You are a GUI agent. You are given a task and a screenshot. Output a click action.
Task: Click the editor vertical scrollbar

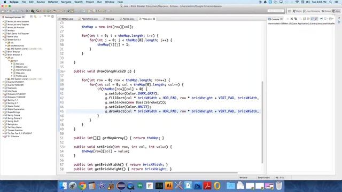coord(262,122)
